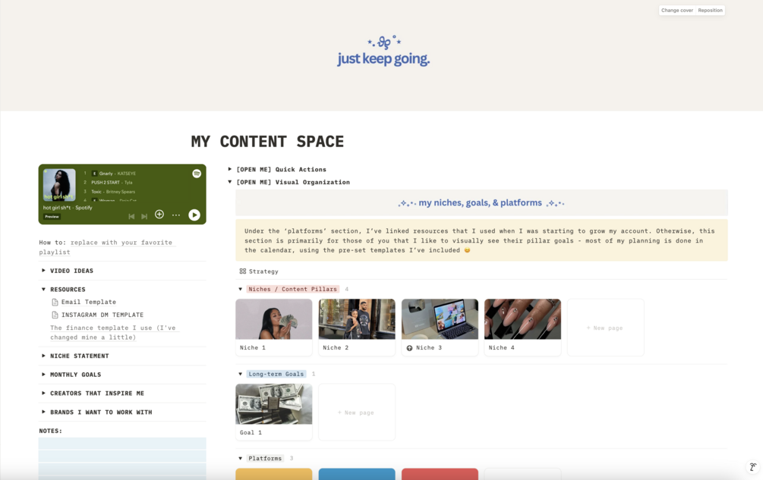Click the NOTES: heading
This screenshot has height=480, width=763.
tap(51, 431)
